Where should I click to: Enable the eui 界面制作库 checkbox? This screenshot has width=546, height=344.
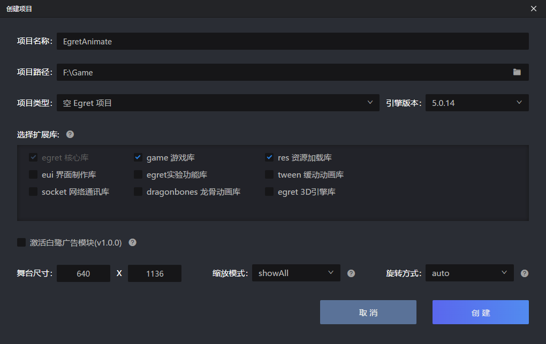(33, 174)
